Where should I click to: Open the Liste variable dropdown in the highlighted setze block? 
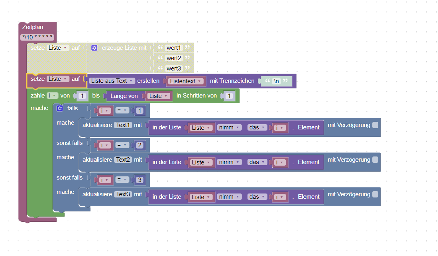(x=58, y=79)
